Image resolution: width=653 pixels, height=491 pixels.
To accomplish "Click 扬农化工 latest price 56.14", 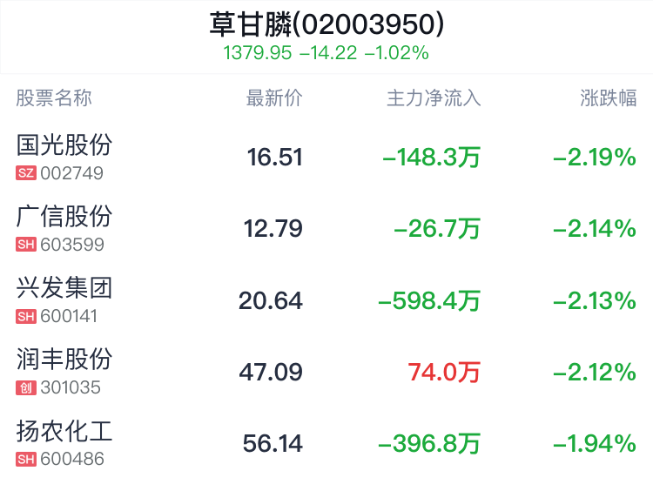I will 273,444.
